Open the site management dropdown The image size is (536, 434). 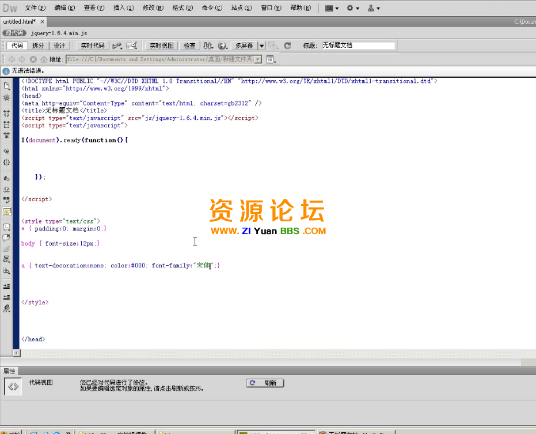click(x=374, y=8)
